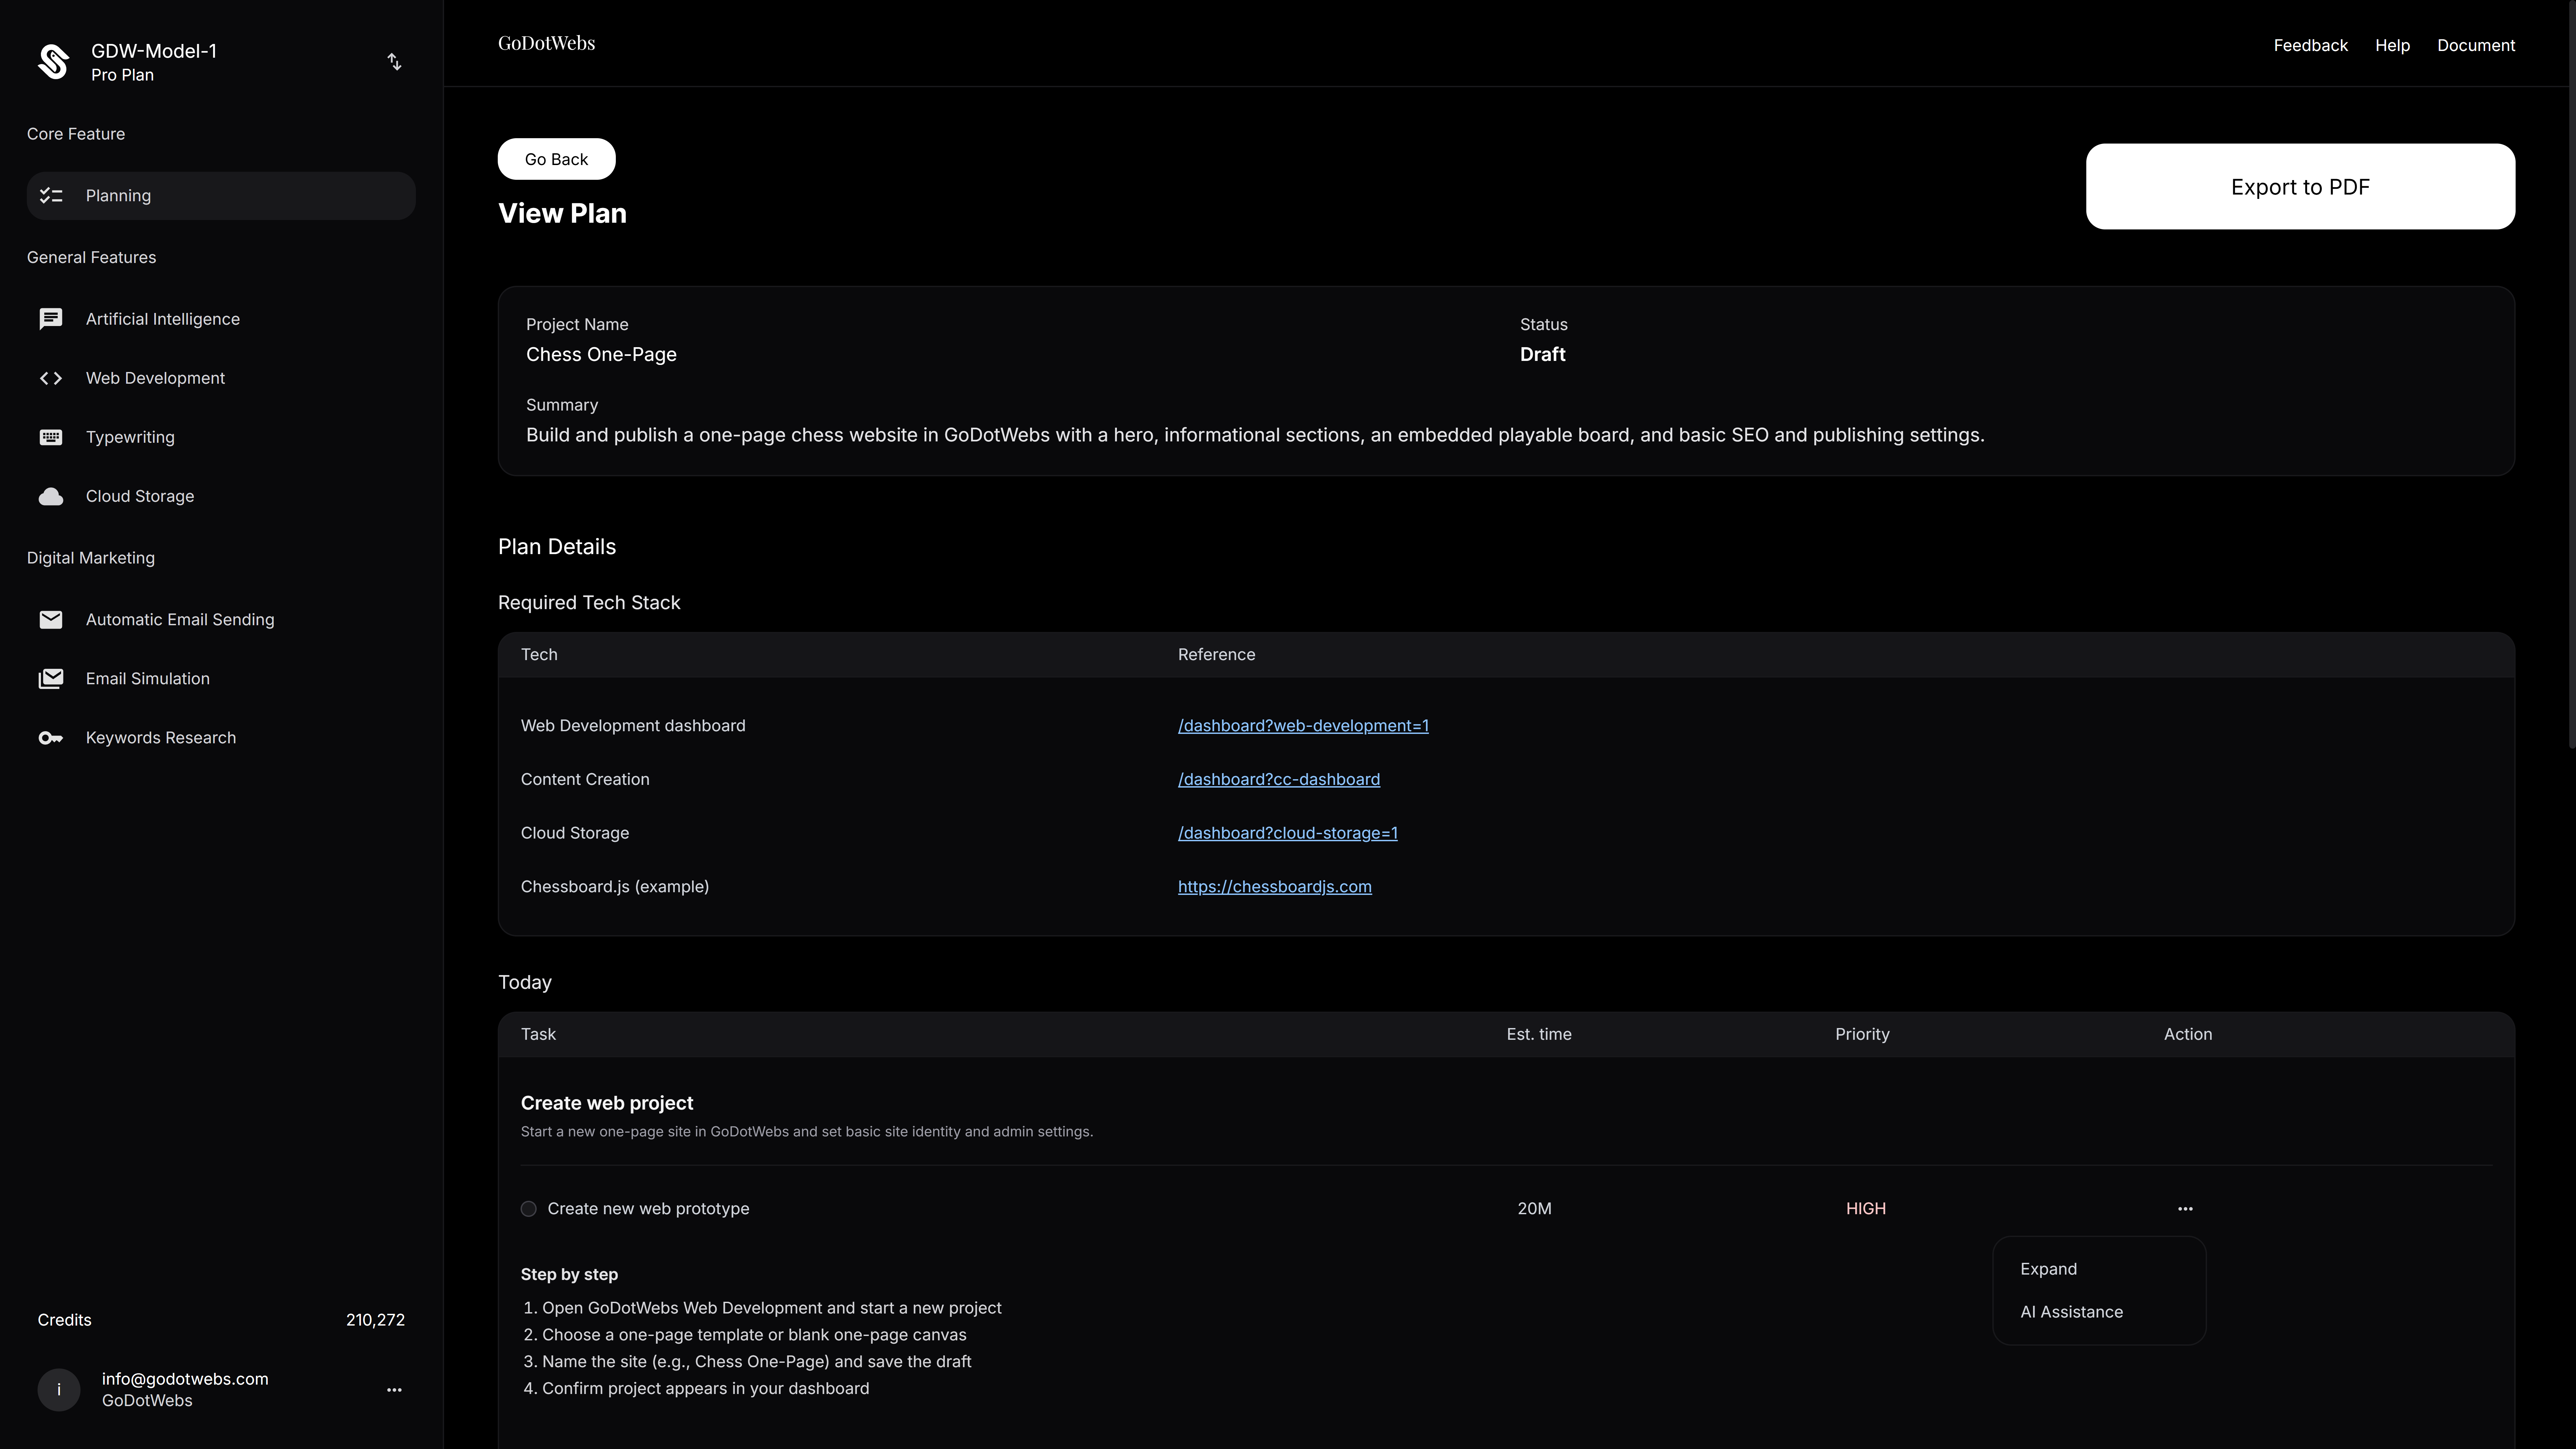Select the Typewriting keyboard icon
The width and height of the screenshot is (2576, 1449).
[x=51, y=437]
